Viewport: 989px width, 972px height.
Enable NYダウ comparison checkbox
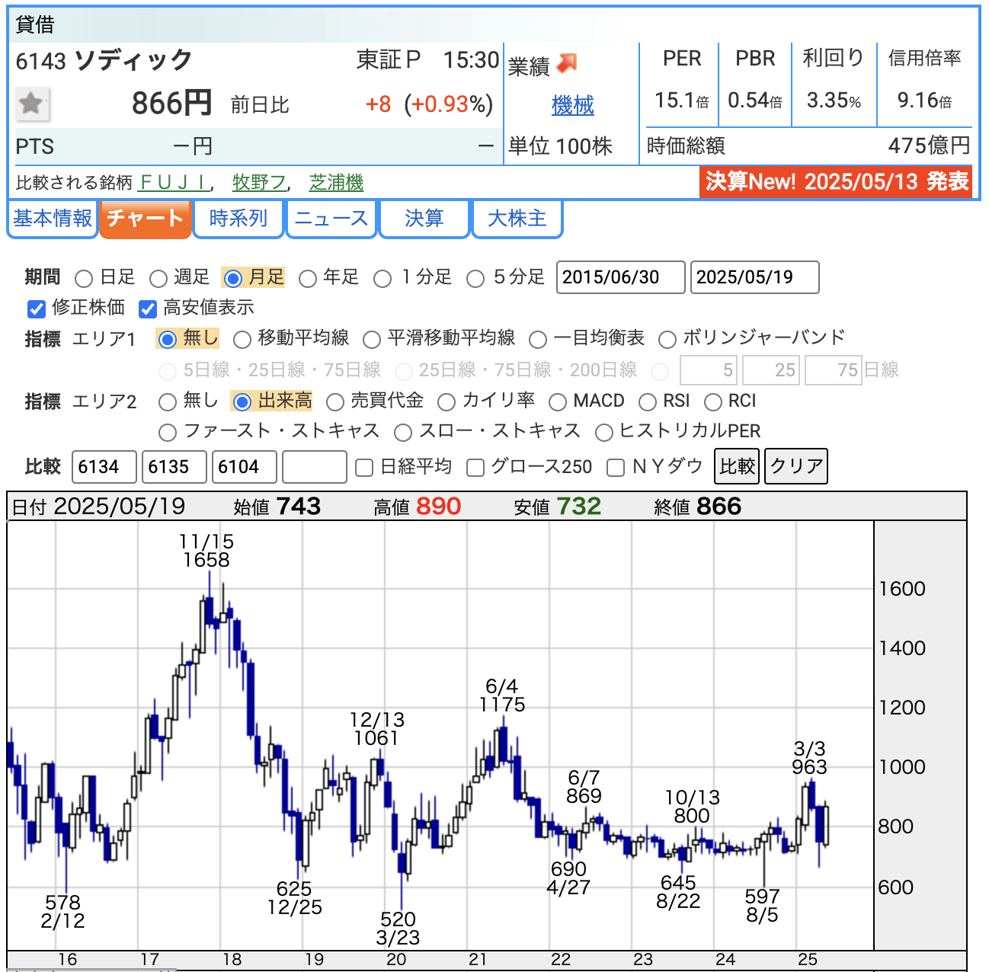tap(616, 468)
